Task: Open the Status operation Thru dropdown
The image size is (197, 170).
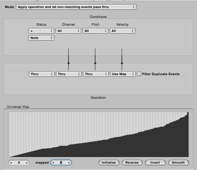Action: pos(42,74)
